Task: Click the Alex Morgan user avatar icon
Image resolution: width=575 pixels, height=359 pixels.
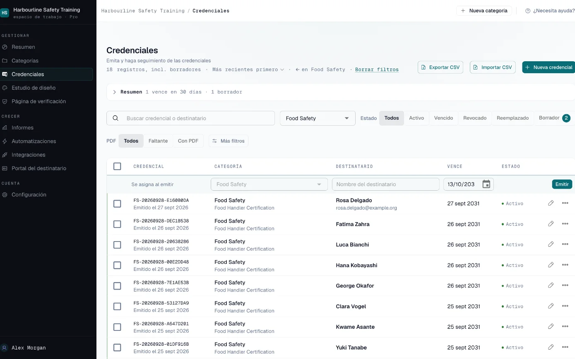Action: pyautogui.click(x=5, y=348)
